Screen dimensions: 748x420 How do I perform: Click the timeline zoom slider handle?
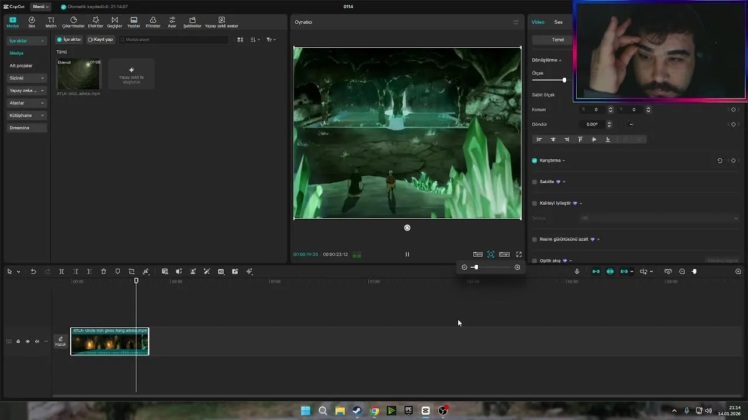tap(694, 271)
